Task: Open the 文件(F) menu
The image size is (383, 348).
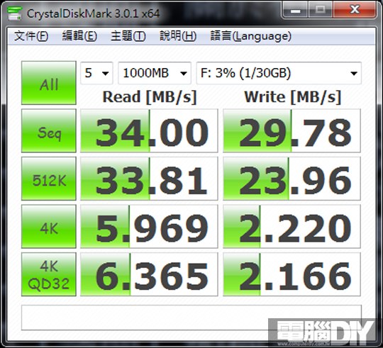Action: (31, 36)
